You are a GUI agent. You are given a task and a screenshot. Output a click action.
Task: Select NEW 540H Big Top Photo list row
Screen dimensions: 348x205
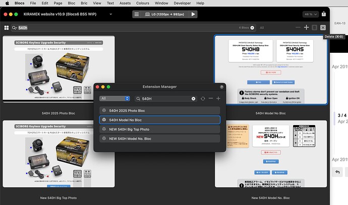coord(160,129)
